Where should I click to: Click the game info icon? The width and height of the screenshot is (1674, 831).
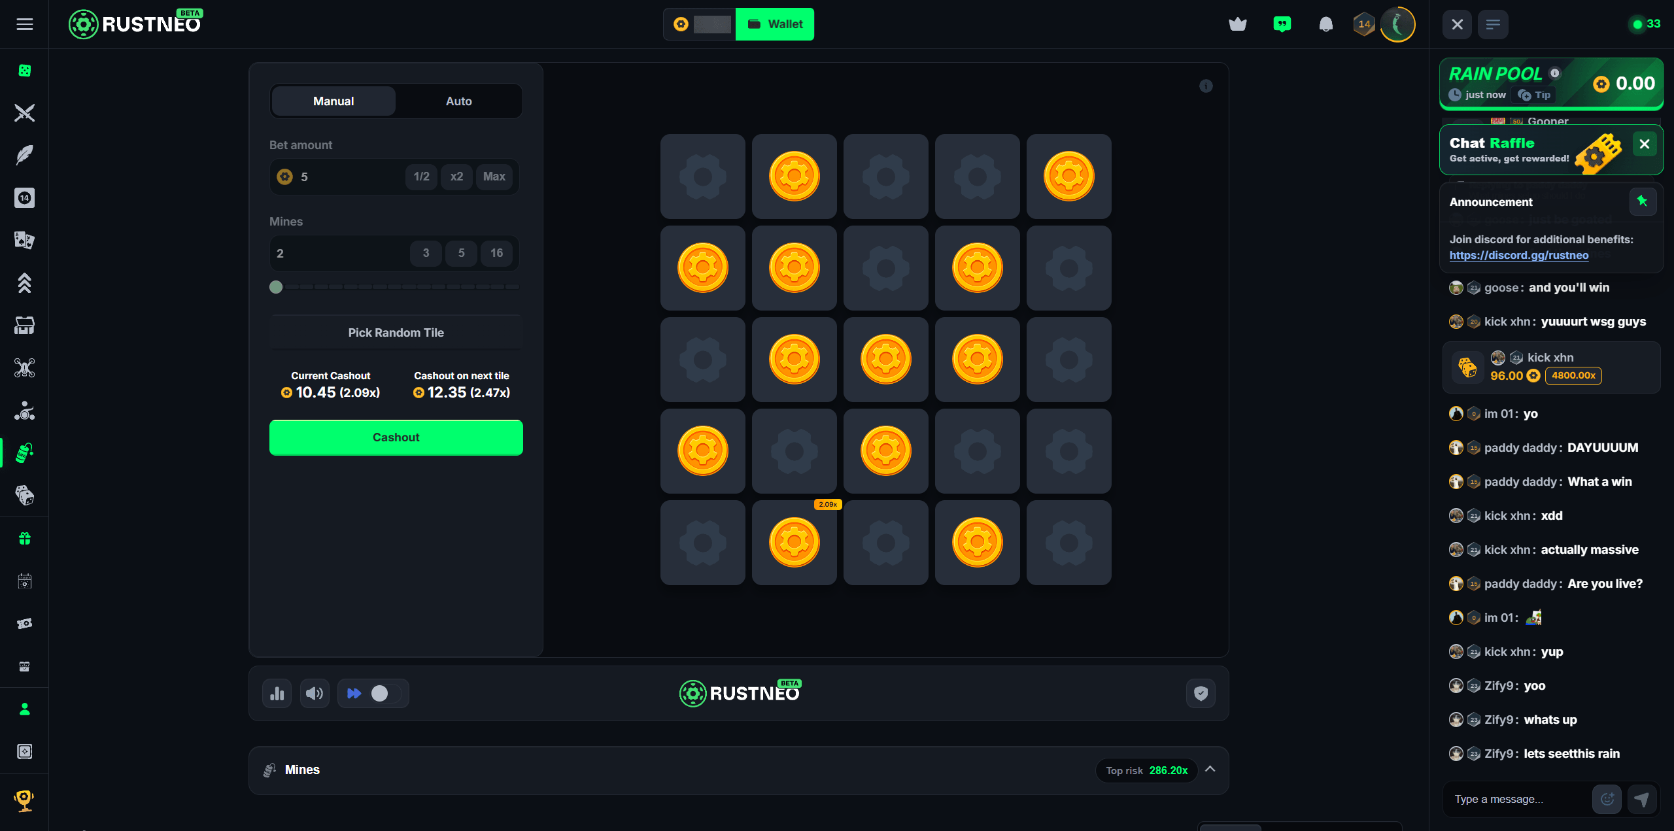click(1206, 86)
